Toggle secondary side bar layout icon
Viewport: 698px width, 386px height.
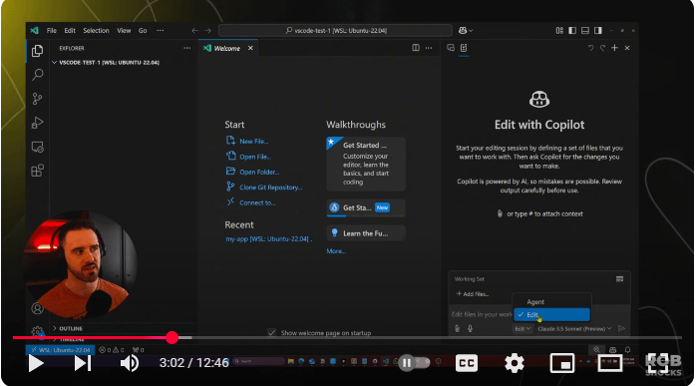pyautogui.click(x=598, y=30)
